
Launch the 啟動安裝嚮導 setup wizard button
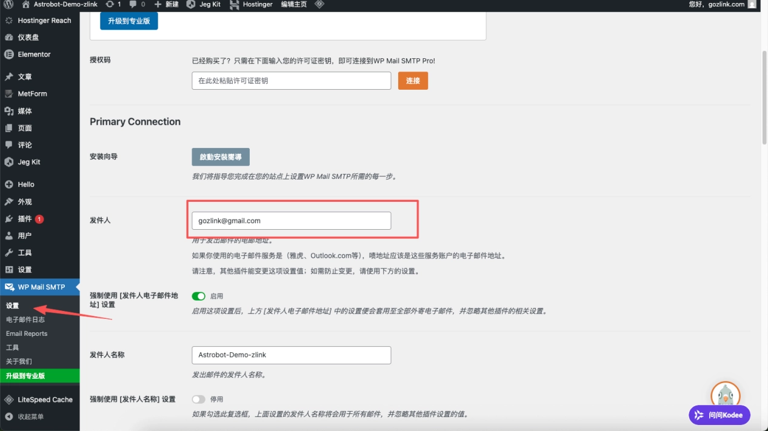(x=221, y=156)
